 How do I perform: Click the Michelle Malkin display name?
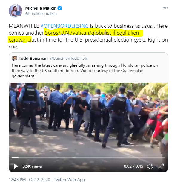[41, 8]
